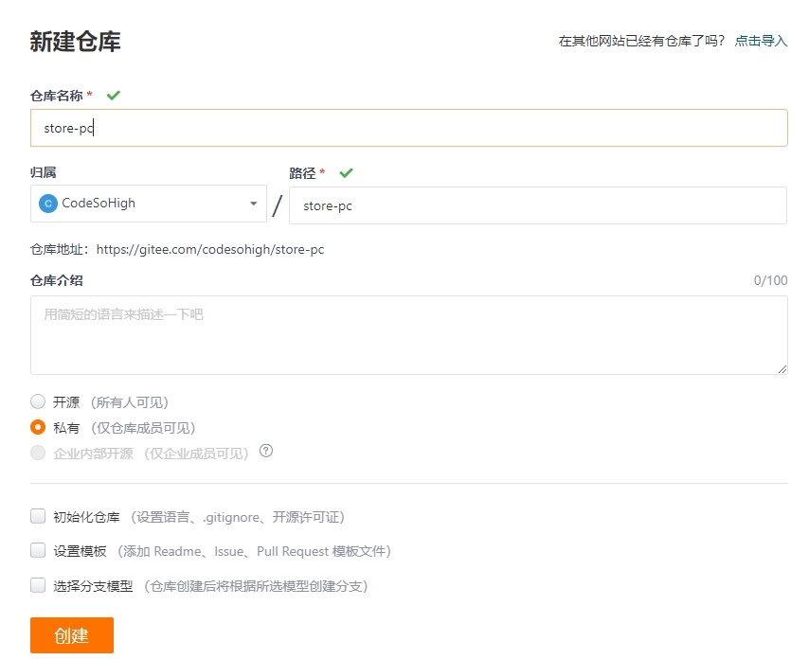Click the 仓库介绍 textarea resize handle
The height and width of the screenshot is (659, 809).
point(782,368)
